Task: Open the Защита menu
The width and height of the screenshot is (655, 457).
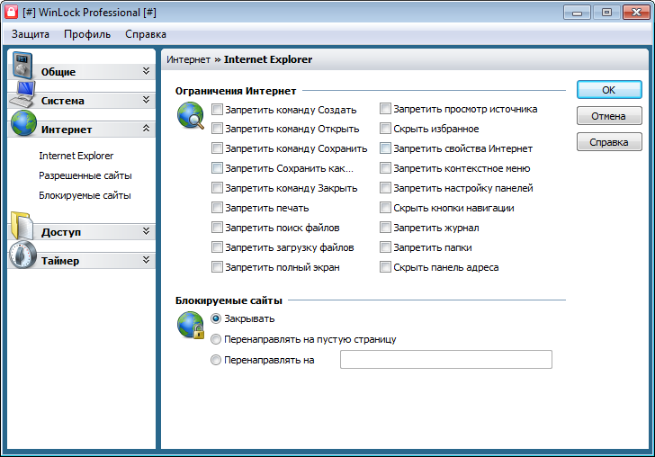Action: [x=30, y=34]
